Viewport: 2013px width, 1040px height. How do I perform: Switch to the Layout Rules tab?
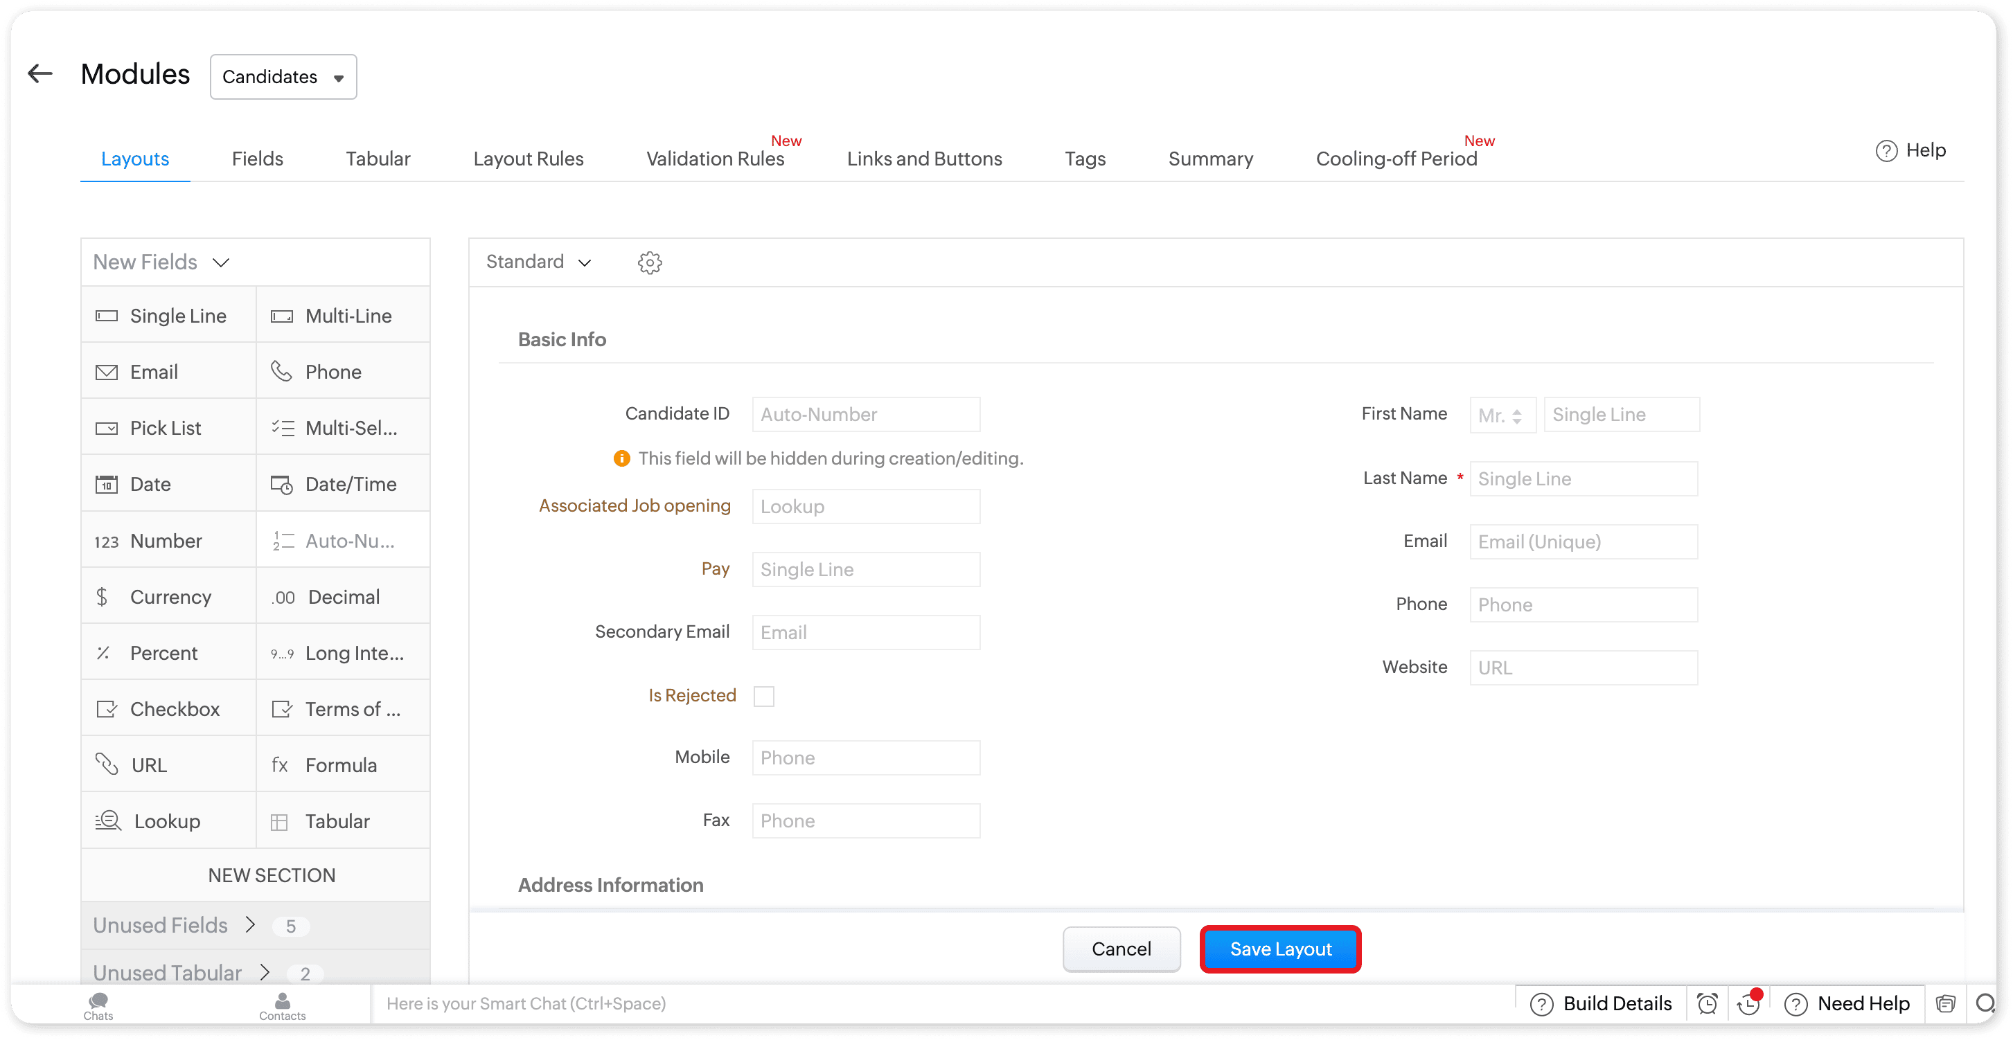pos(529,159)
